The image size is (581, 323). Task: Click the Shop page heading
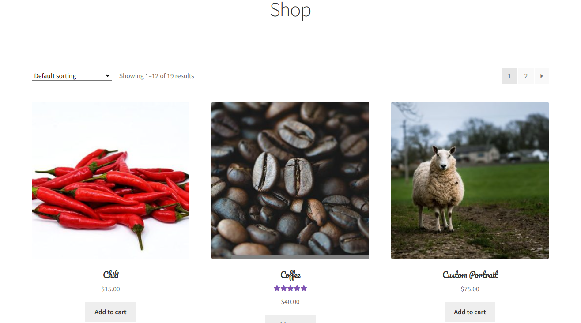(x=290, y=10)
